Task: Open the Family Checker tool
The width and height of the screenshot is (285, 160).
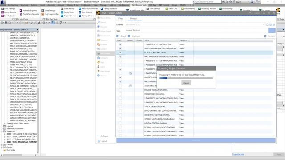Action: (86, 16)
